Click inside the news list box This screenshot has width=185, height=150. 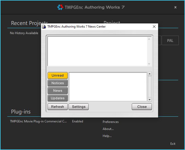click(108, 87)
